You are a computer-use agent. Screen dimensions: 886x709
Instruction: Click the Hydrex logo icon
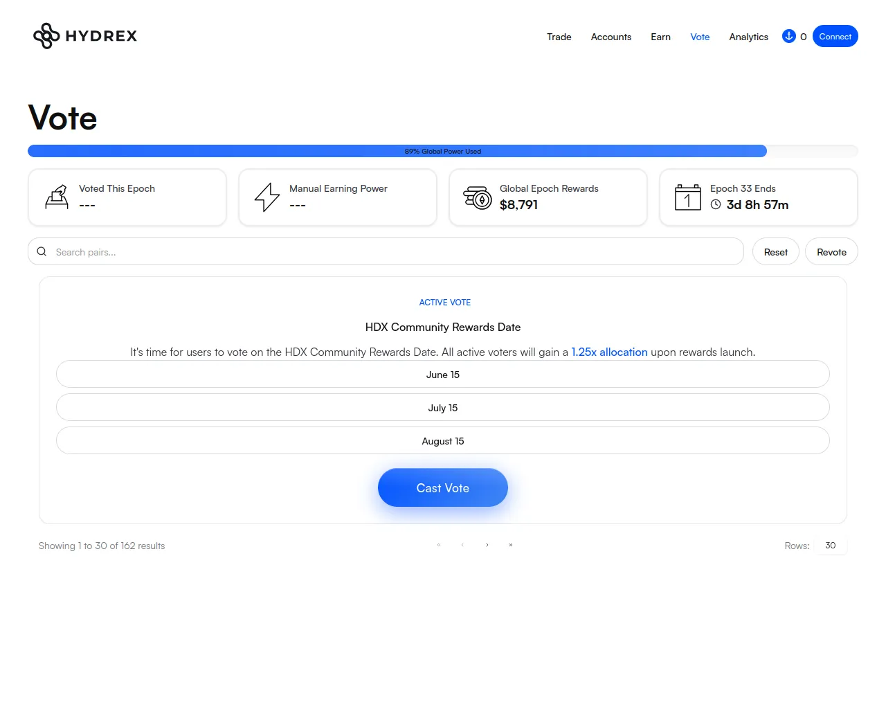point(46,36)
